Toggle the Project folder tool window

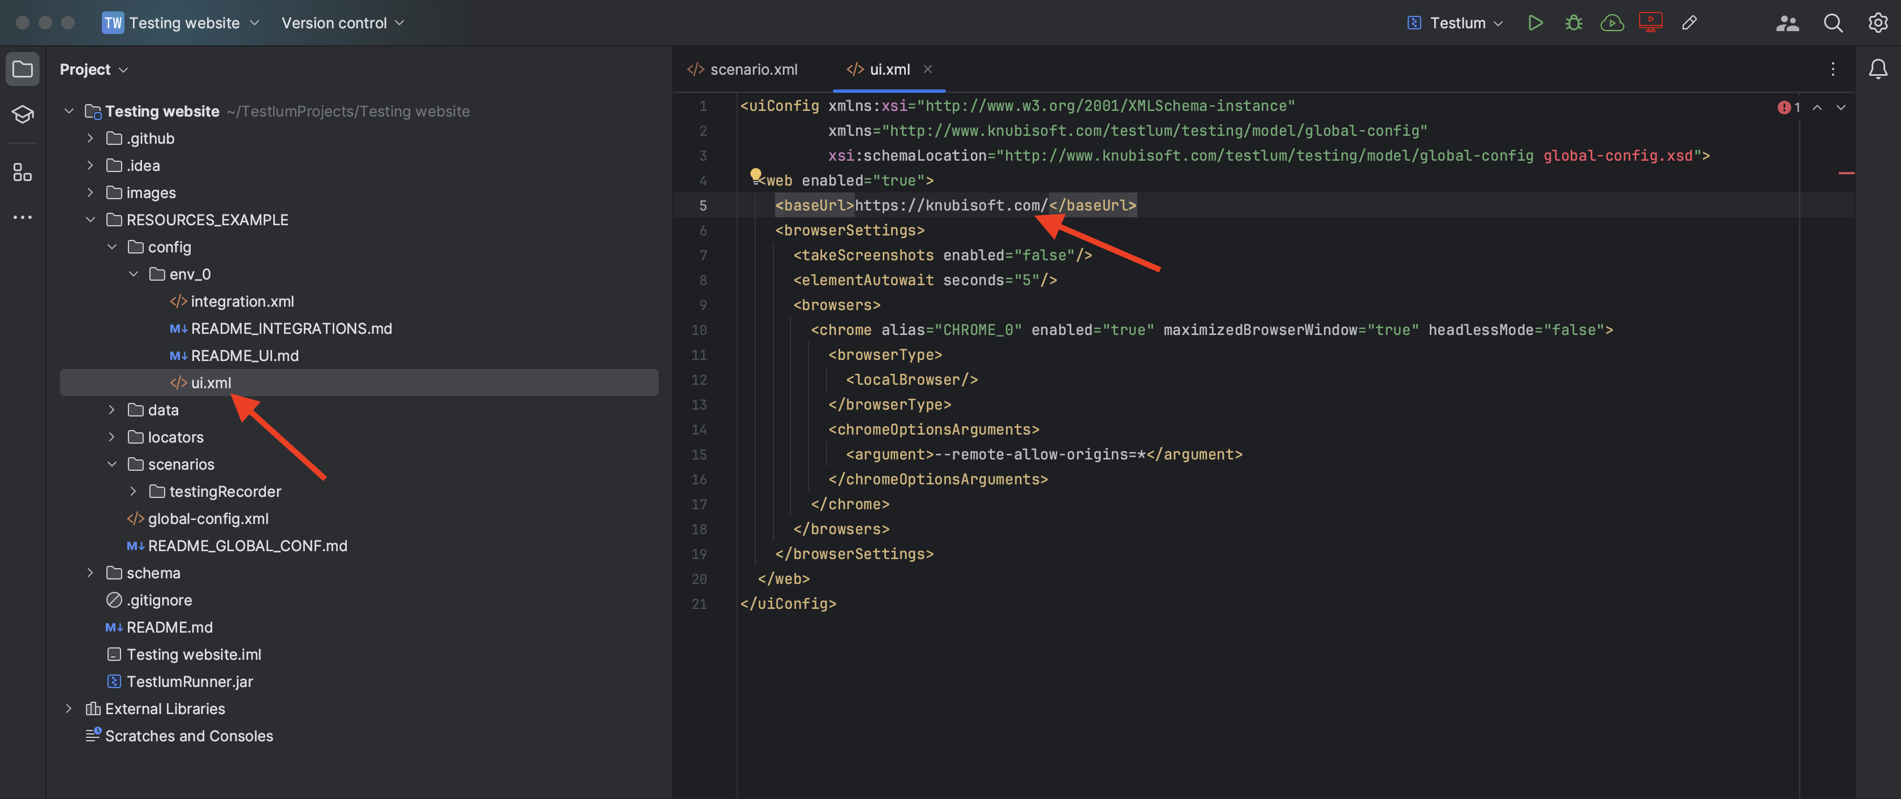tap(23, 70)
